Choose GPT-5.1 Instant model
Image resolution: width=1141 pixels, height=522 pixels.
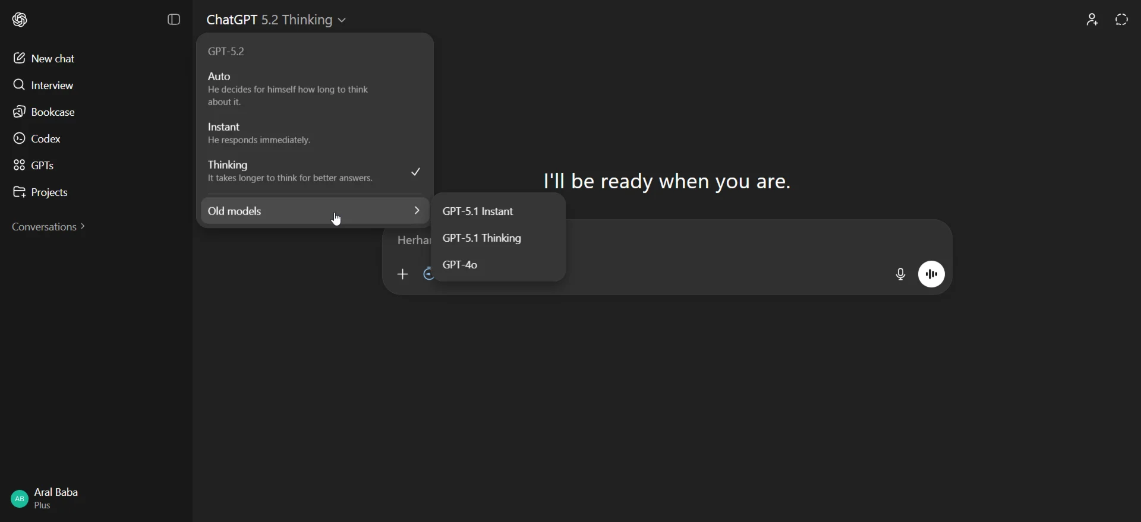(x=498, y=212)
